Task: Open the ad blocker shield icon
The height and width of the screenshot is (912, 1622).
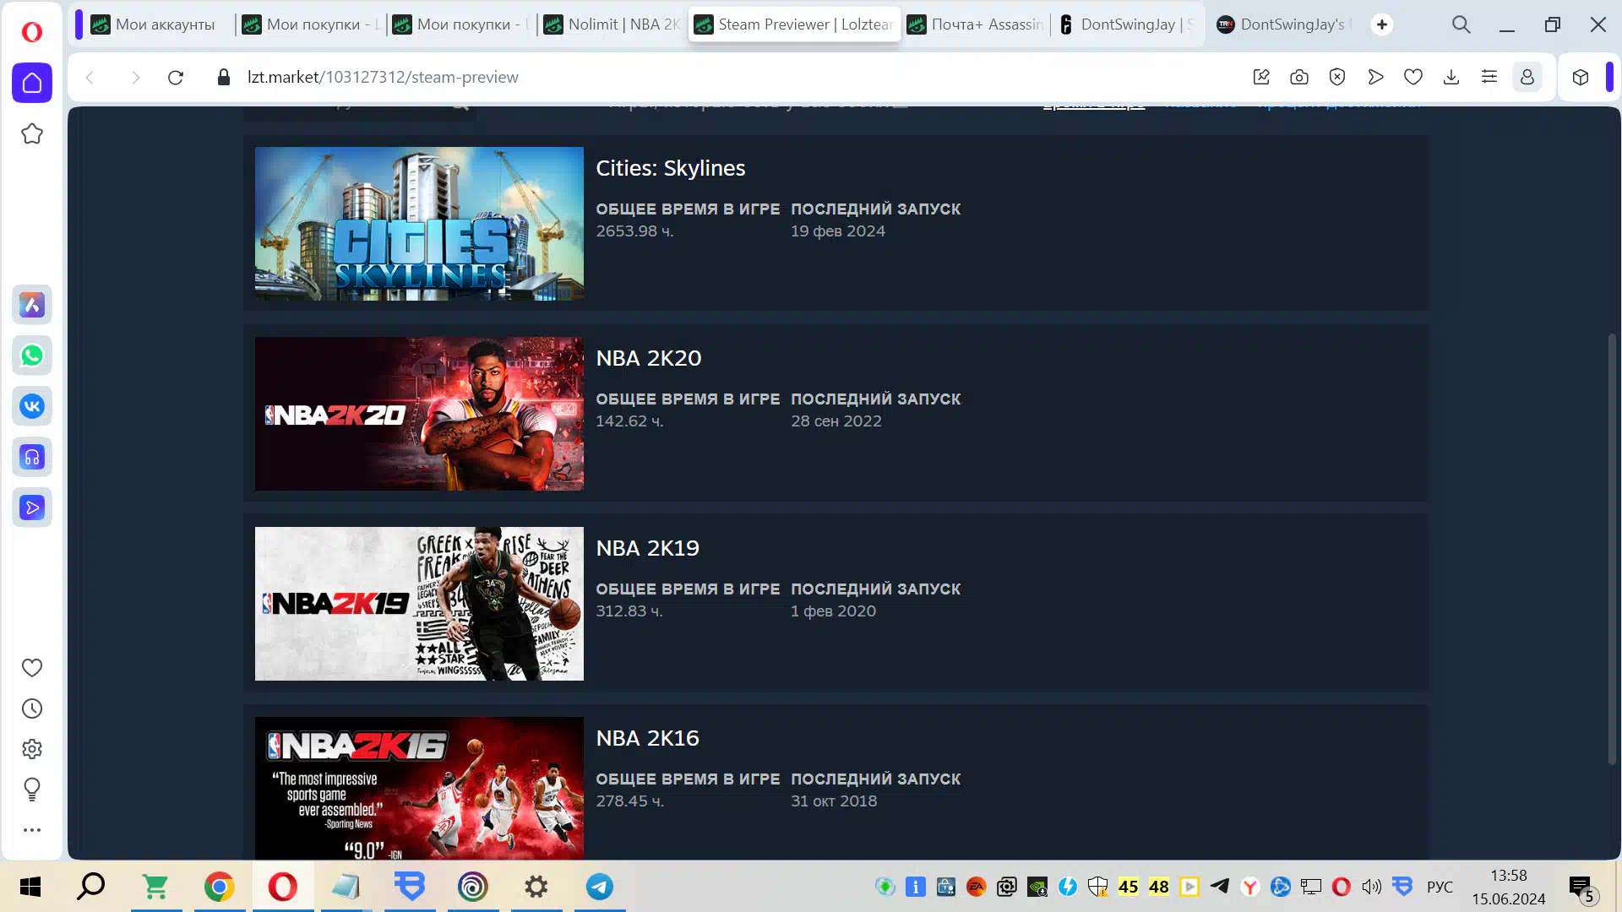Action: pyautogui.click(x=1337, y=78)
